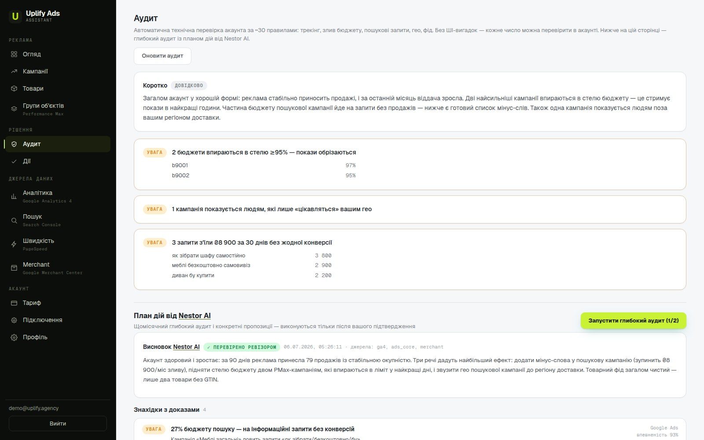The height and width of the screenshot is (440, 704).
Task: Click the demo@uplify.agency account email
Action: pyautogui.click(x=34, y=408)
